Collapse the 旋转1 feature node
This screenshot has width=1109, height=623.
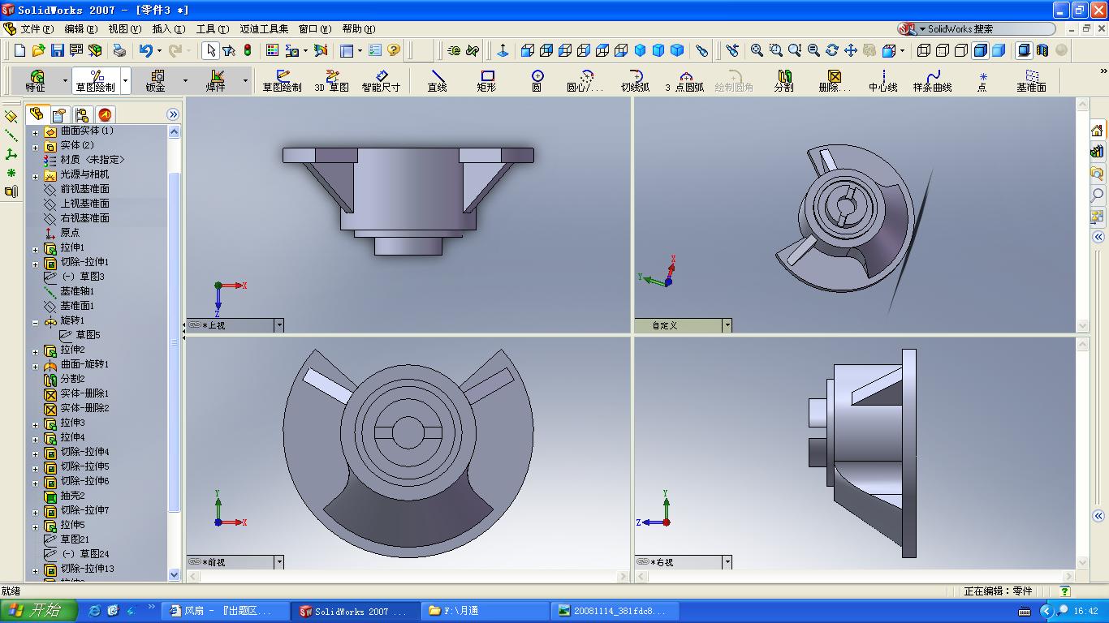tap(35, 321)
